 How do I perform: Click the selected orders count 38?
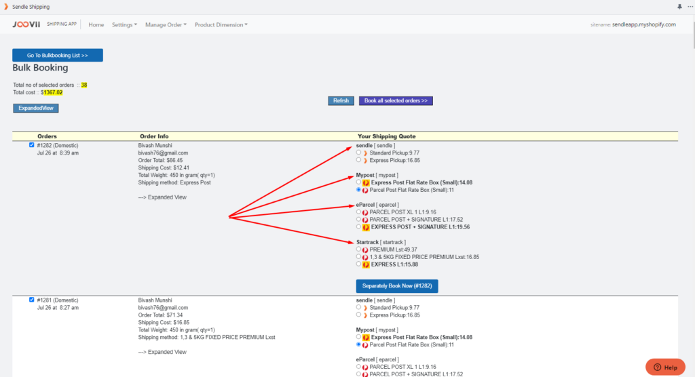(84, 85)
